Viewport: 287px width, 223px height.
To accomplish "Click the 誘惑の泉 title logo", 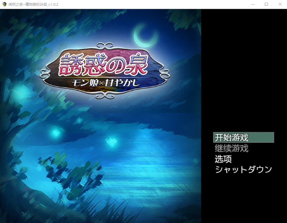I will coord(103,65).
